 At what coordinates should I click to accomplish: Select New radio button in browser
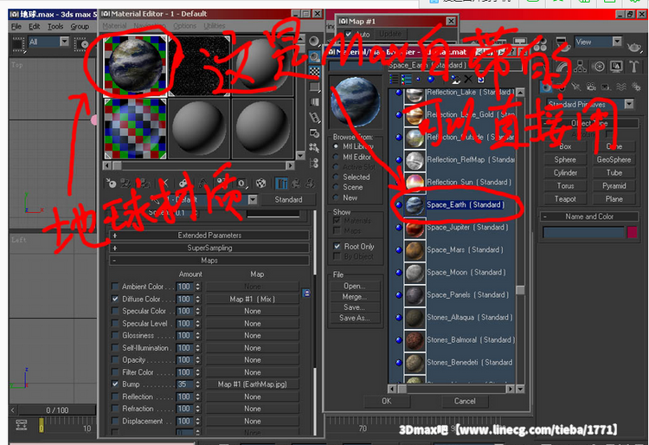pos(336,198)
